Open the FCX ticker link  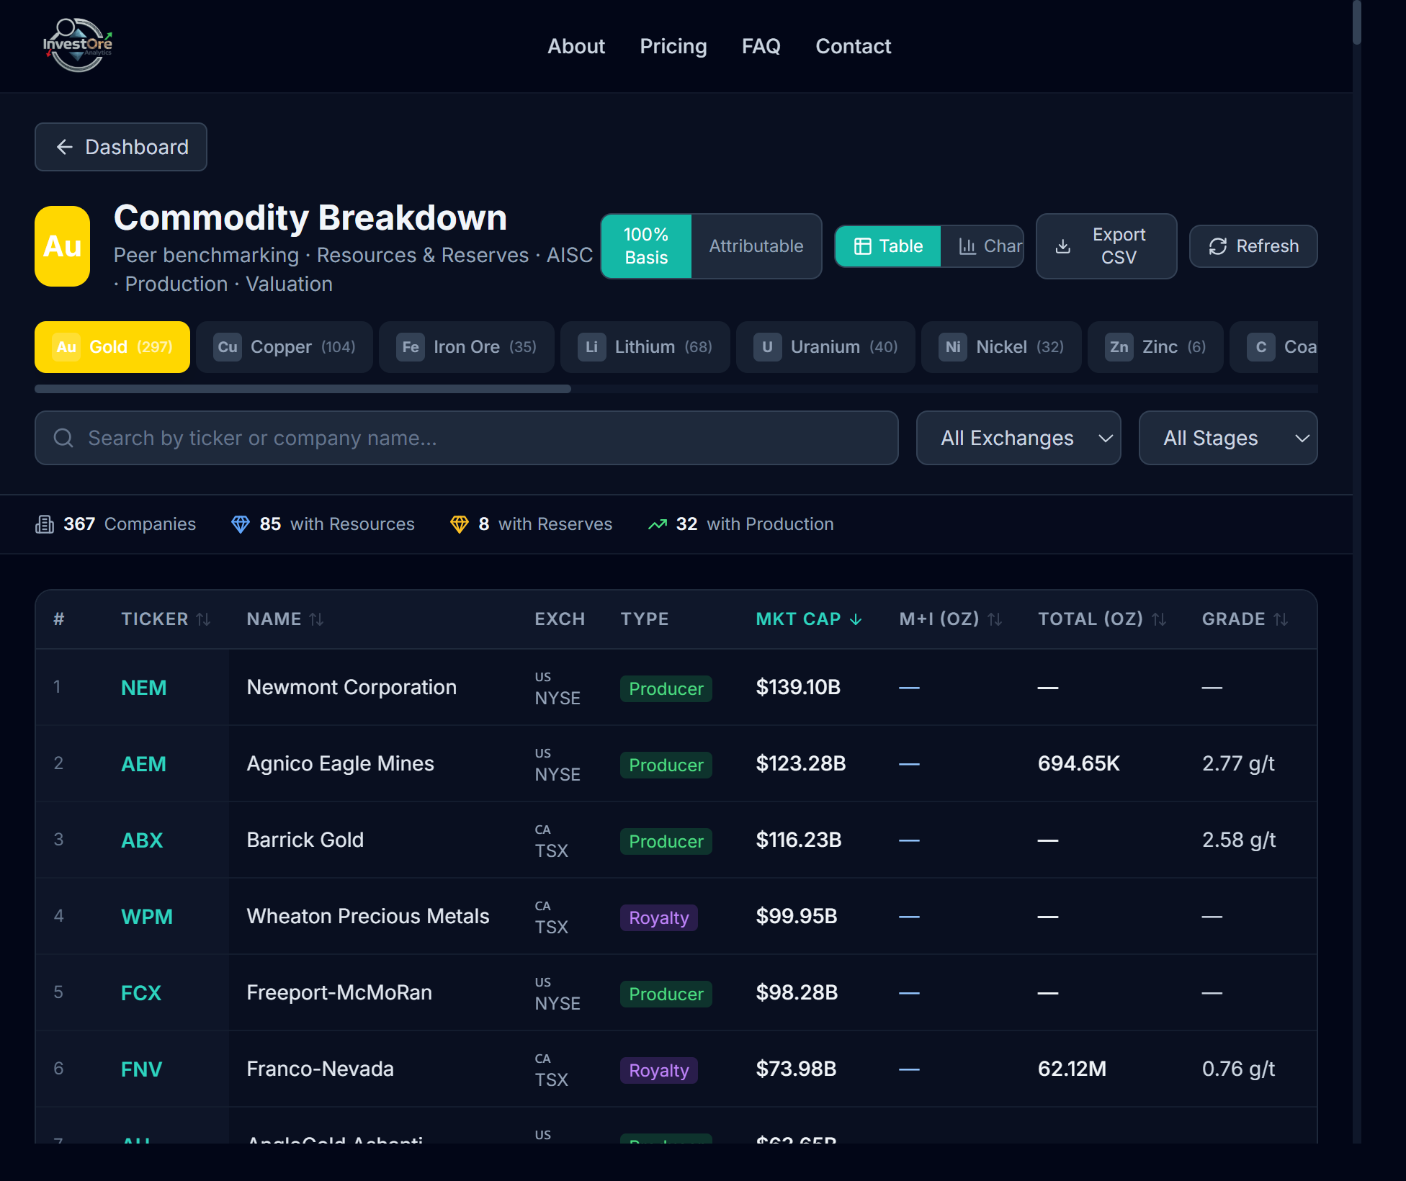[141, 993]
